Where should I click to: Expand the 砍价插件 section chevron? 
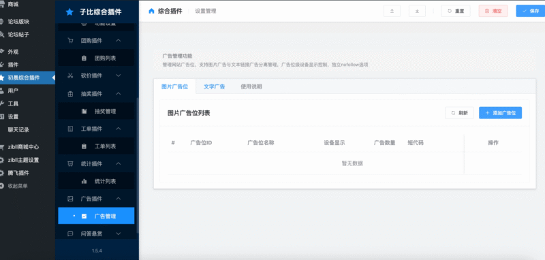click(x=118, y=76)
